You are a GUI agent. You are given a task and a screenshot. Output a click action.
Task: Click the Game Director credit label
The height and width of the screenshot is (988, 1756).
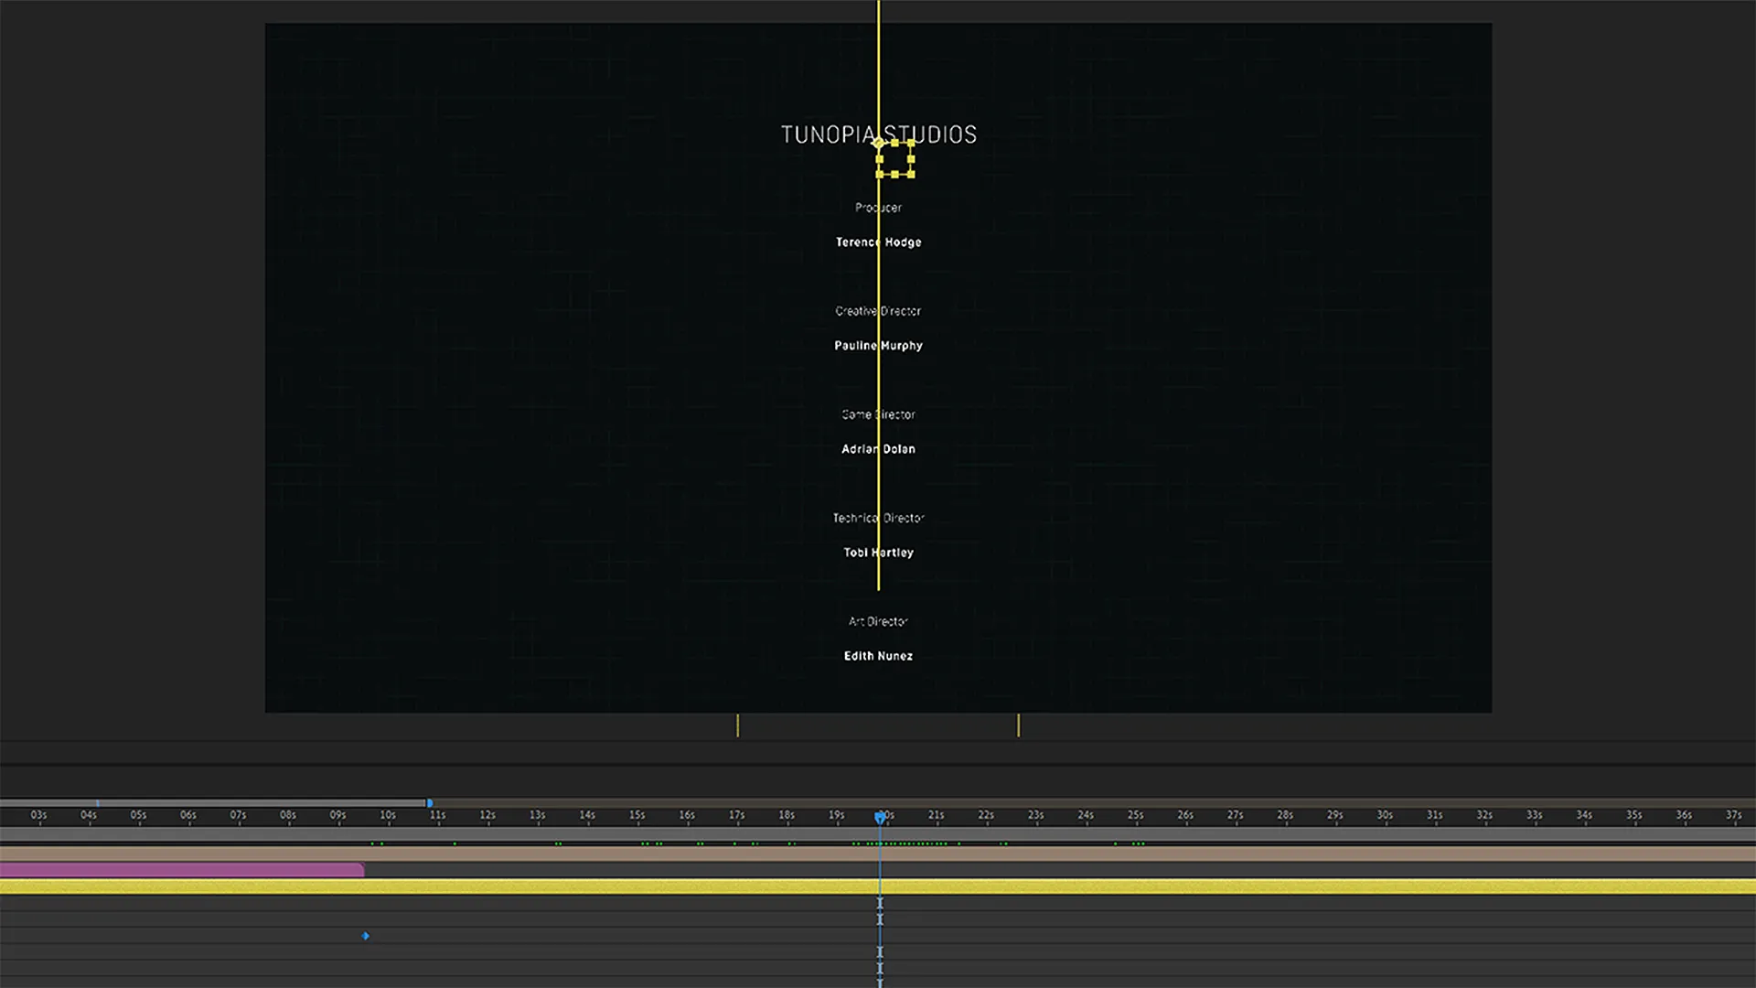[878, 414]
